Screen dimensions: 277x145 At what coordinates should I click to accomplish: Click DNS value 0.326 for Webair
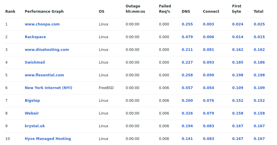pyautogui.click(x=187, y=113)
